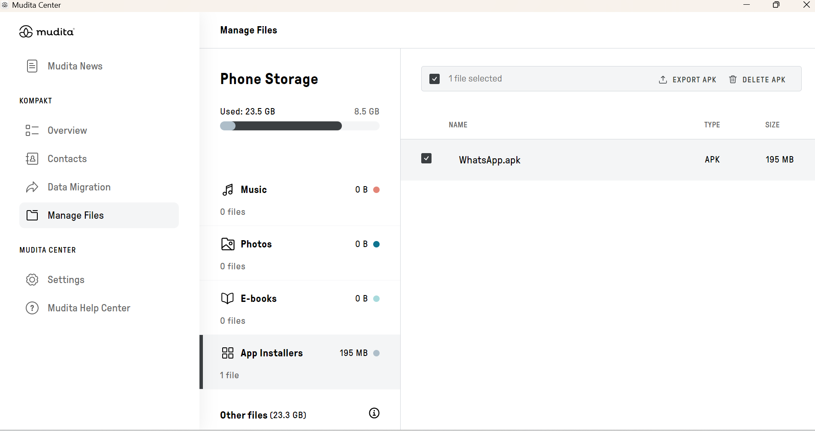This screenshot has height=431, width=815.
Task: Click the Mudita logo icon
Action: (x=26, y=32)
